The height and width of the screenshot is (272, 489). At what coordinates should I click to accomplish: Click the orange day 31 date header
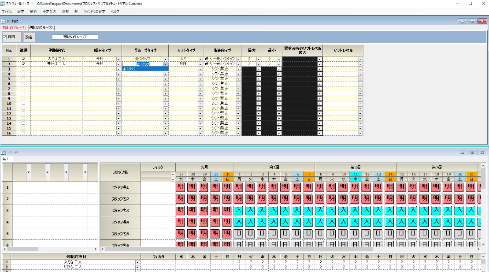click(228, 175)
